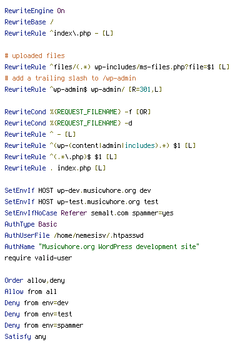Click the AuthName WordPress development site line
The image size is (235, 347).
click(x=102, y=247)
